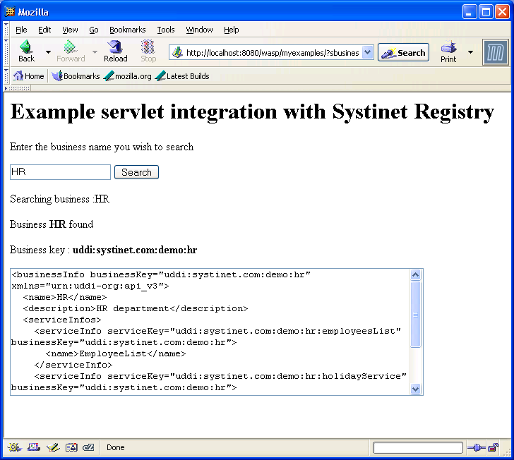514x460 pixels.
Task: Click the status bar progress meter
Action: pos(418,447)
